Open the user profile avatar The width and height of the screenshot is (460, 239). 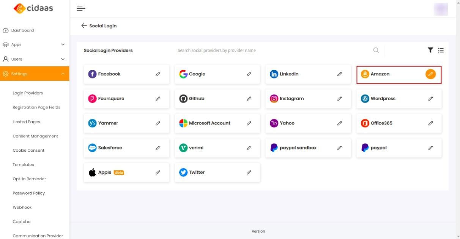[x=441, y=9]
